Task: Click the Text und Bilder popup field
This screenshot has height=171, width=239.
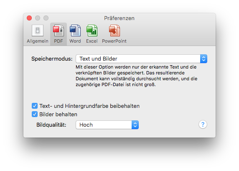Action: click(x=142, y=59)
